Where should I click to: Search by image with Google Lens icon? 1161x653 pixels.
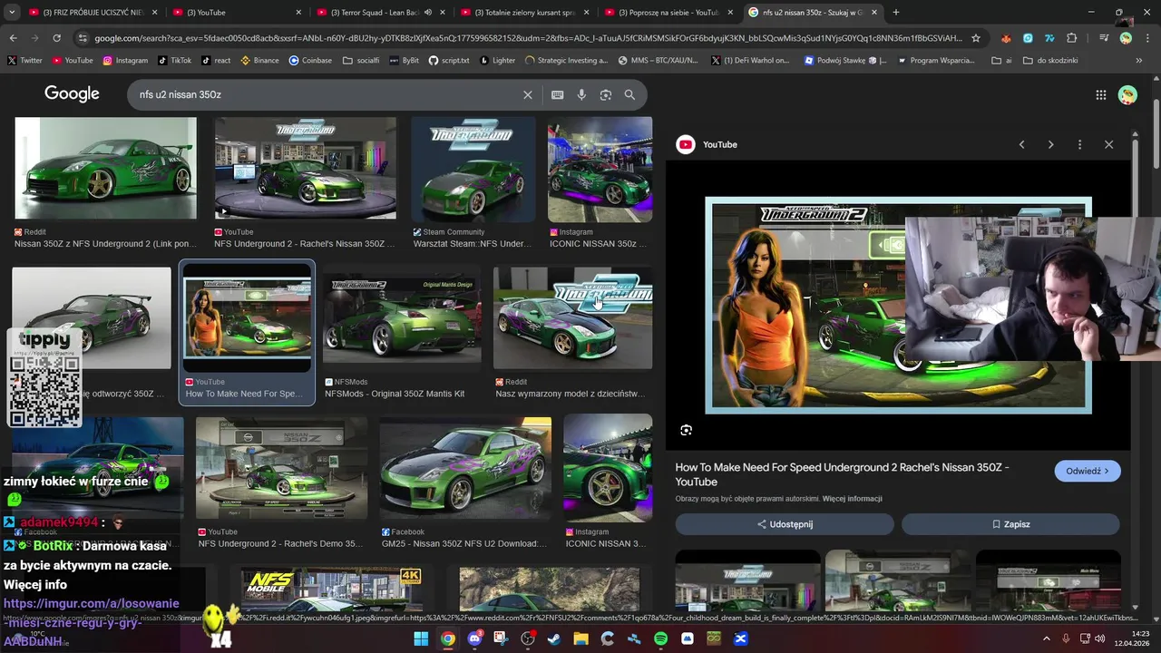click(605, 94)
